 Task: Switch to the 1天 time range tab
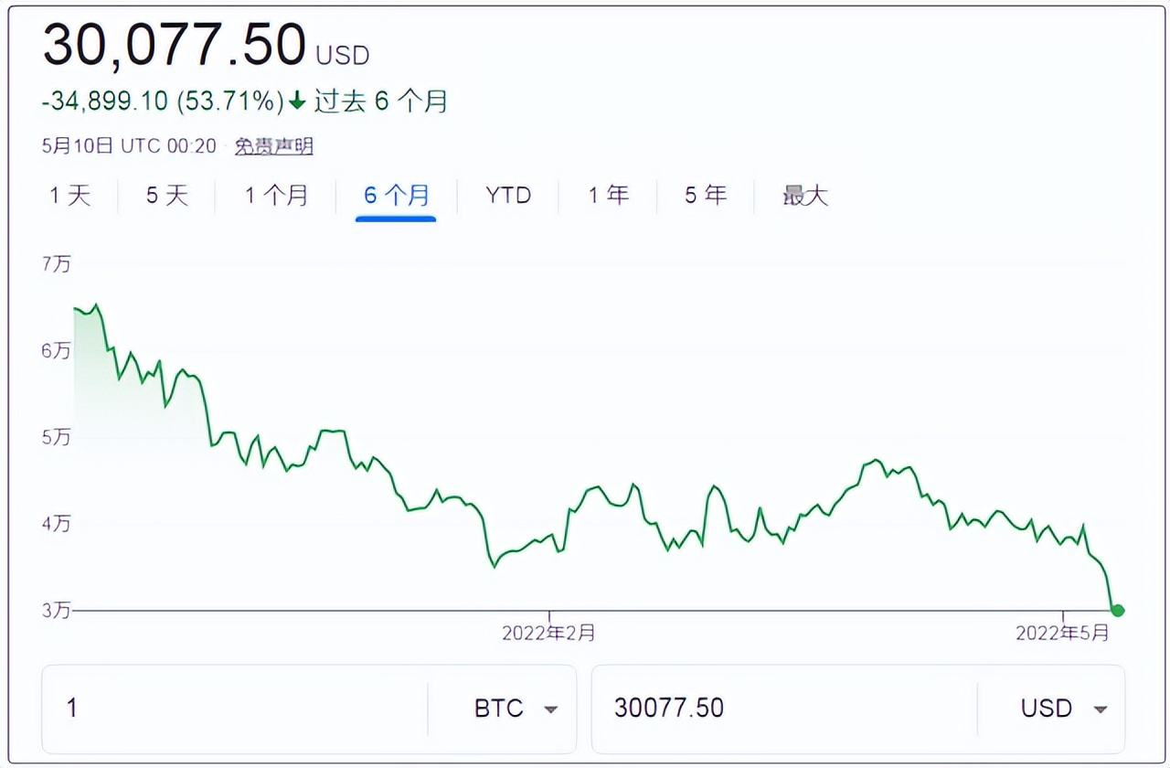(71, 195)
